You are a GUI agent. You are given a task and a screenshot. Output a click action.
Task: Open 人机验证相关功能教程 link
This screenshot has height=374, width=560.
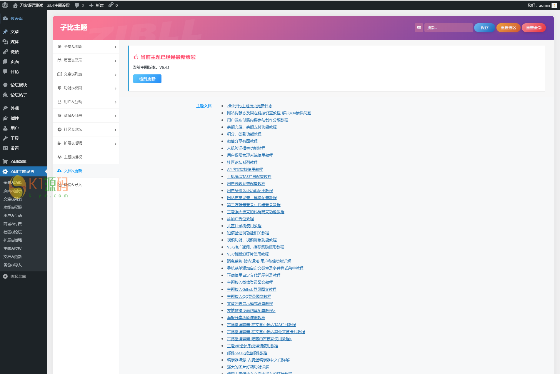[x=246, y=148]
